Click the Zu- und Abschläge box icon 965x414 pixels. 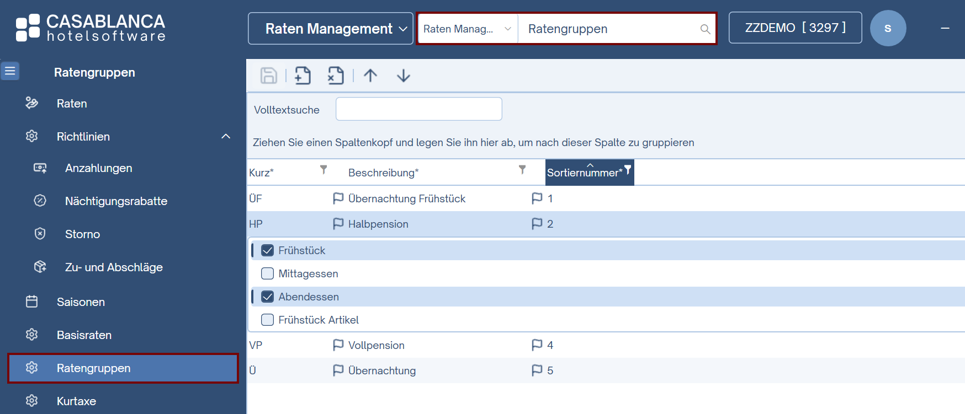(x=40, y=267)
